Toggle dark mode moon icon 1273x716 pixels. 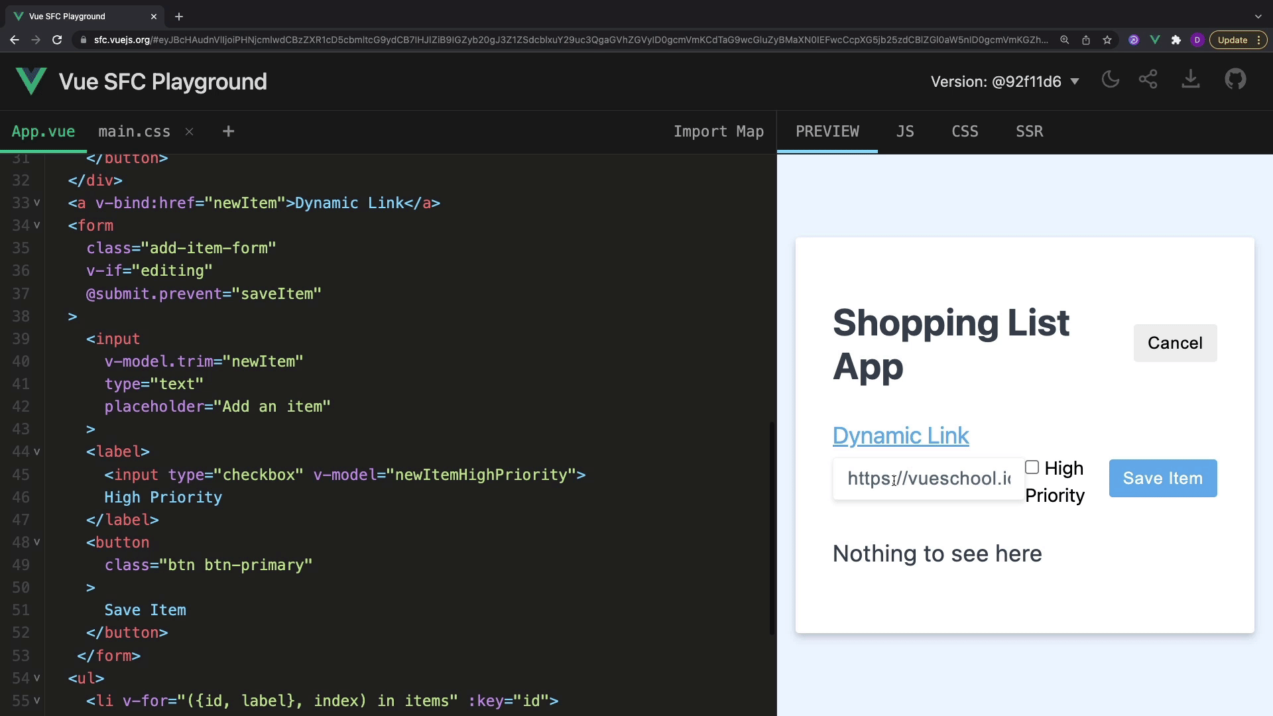[1110, 80]
